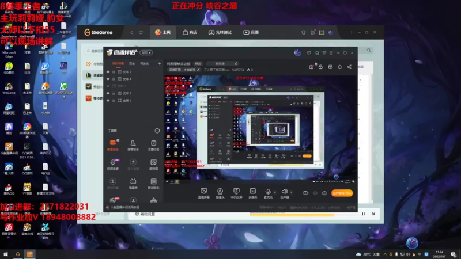Click the unlock padlock icon in 直播伴侣 header
This screenshot has width=461, height=259.
[320, 67]
